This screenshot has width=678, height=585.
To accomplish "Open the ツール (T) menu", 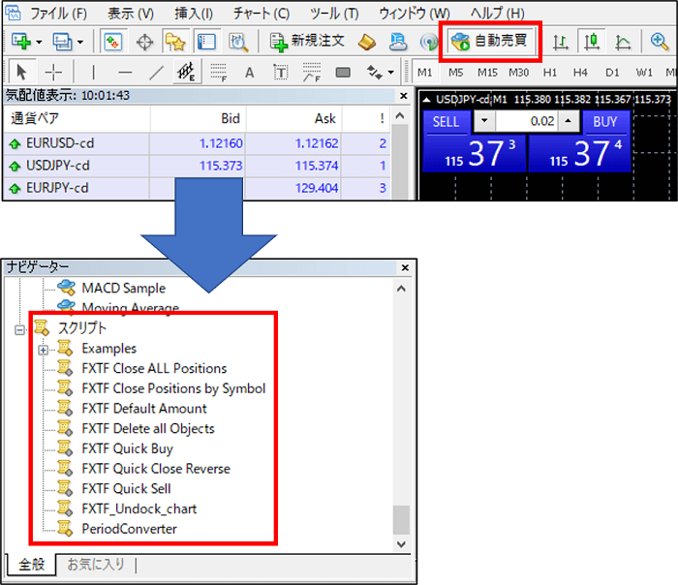I will point(334,14).
